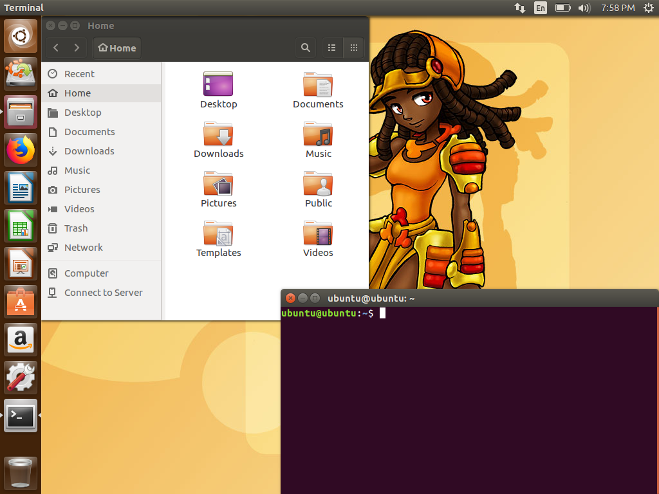Select the Terminal icon in the dock
Screen dimensions: 659x494
point(21,416)
